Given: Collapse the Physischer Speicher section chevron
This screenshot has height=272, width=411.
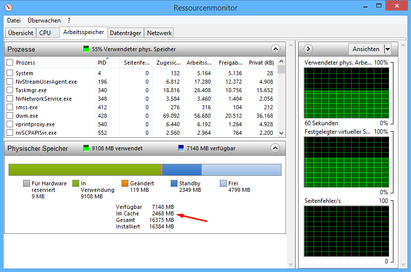Looking at the screenshot, I should click(275, 148).
